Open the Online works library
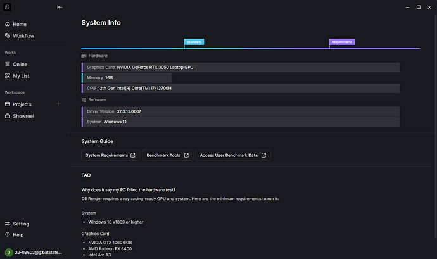 coord(20,64)
